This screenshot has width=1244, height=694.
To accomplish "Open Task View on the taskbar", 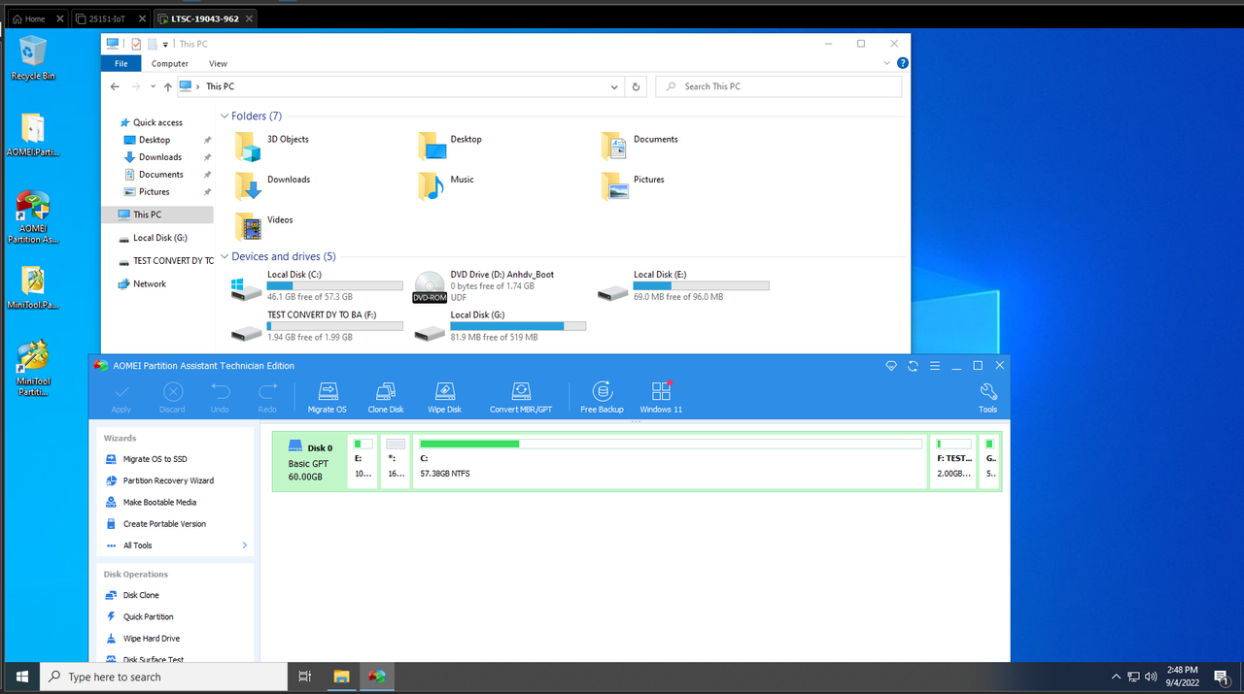I will coord(304,677).
